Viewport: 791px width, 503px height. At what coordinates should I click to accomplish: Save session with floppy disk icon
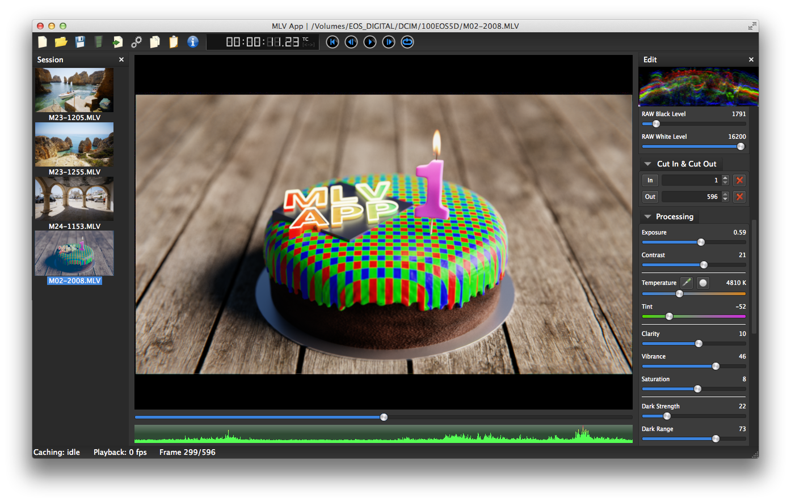coord(80,42)
